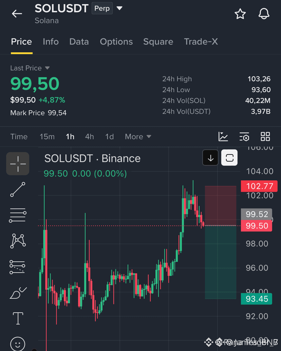Viewport: 281px width, 351px height.
Task: Open the Price tab
Action: [21, 42]
